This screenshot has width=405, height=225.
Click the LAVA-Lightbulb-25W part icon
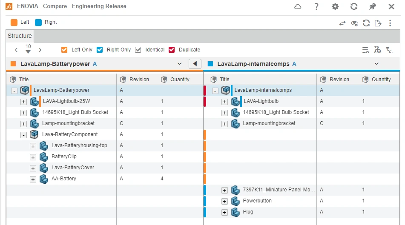34,101
